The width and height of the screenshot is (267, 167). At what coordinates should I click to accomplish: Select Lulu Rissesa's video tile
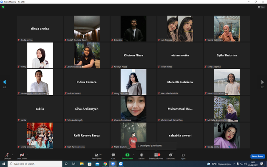(180, 29)
